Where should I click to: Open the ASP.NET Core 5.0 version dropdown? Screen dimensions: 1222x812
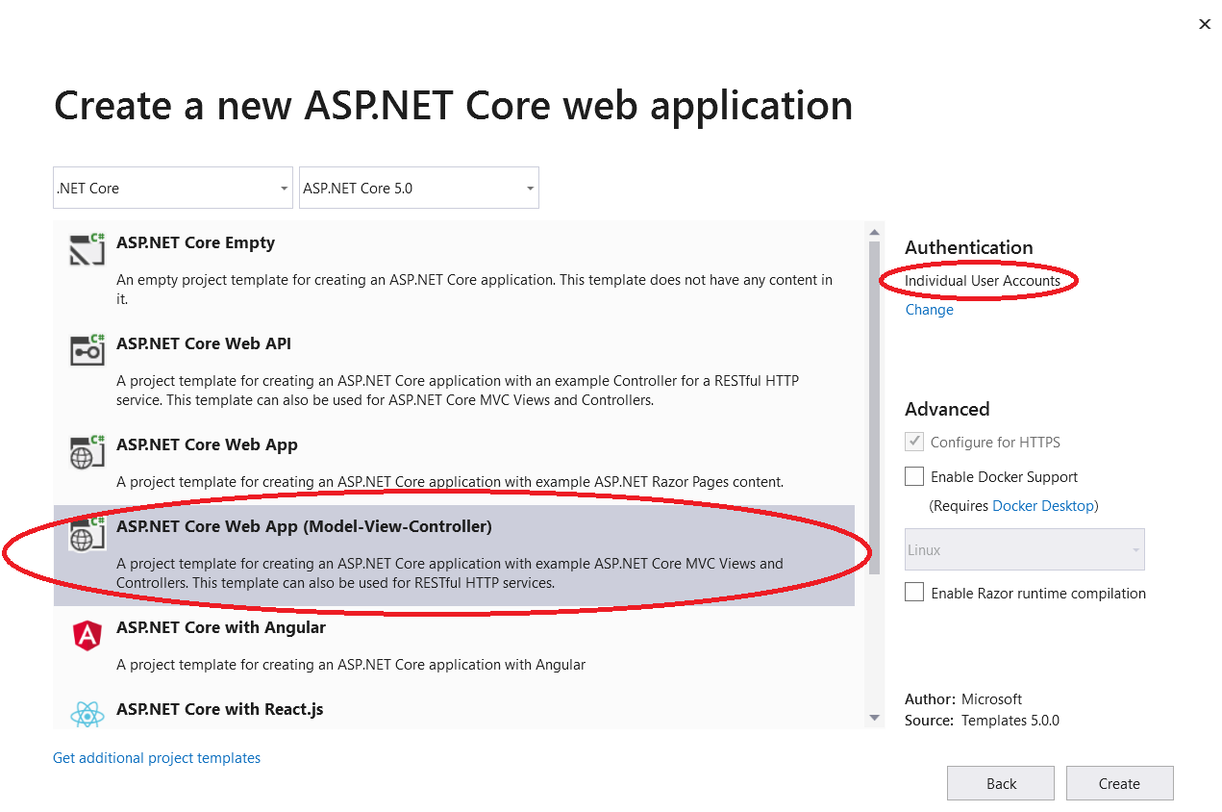pos(419,188)
